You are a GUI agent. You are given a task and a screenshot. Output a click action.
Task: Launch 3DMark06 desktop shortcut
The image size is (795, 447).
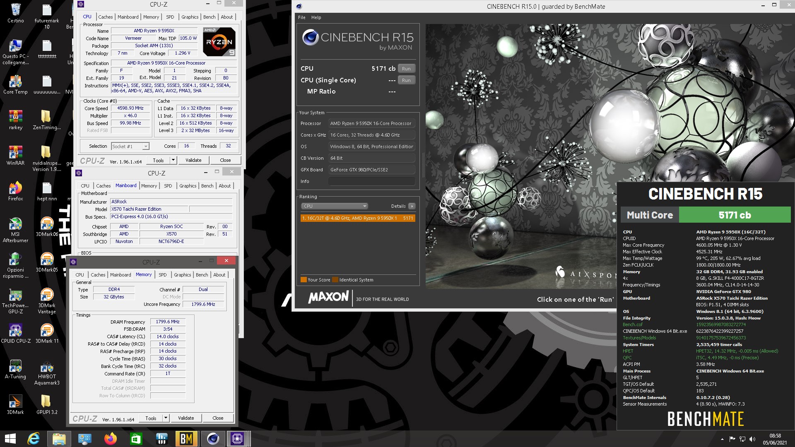[47, 227]
